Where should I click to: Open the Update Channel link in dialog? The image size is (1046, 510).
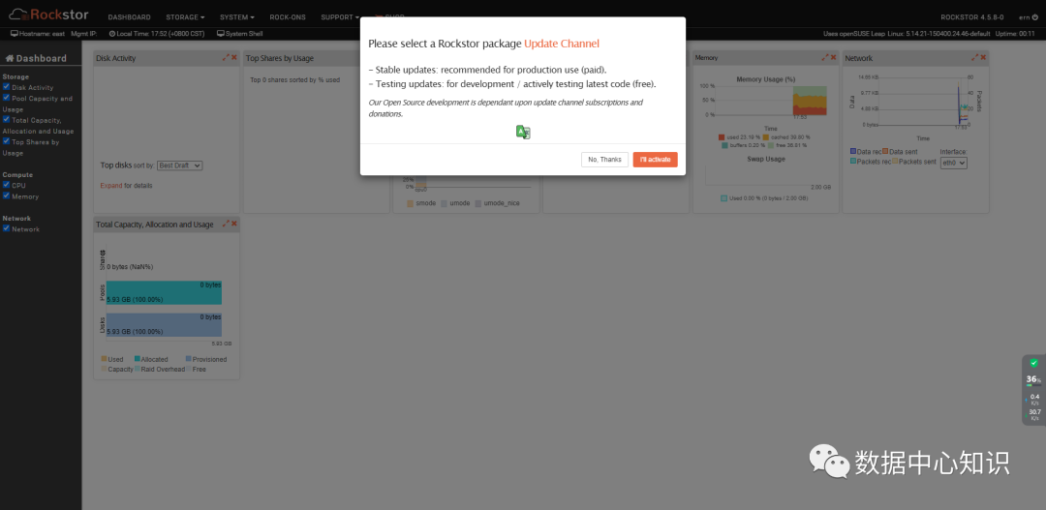pos(562,44)
